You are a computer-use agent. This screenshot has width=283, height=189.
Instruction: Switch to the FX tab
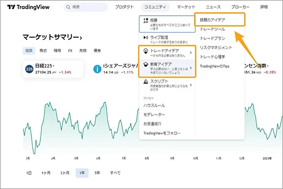pyautogui.click(x=70, y=51)
